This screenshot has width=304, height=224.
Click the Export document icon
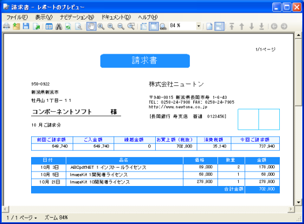pos(36,26)
